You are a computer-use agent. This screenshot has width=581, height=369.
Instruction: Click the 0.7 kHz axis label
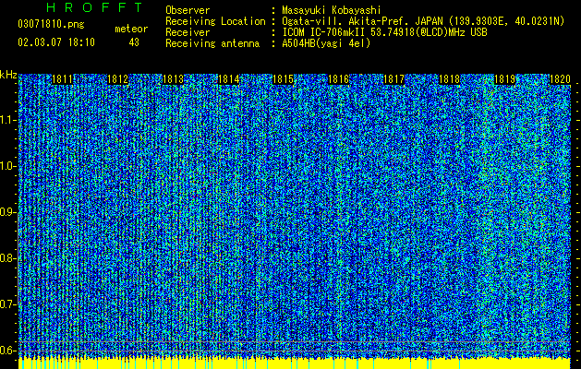tap(8, 304)
